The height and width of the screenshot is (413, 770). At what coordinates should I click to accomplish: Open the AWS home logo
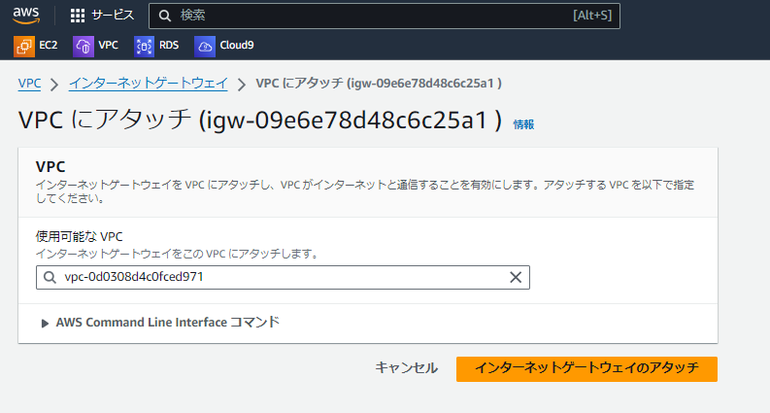(26, 16)
